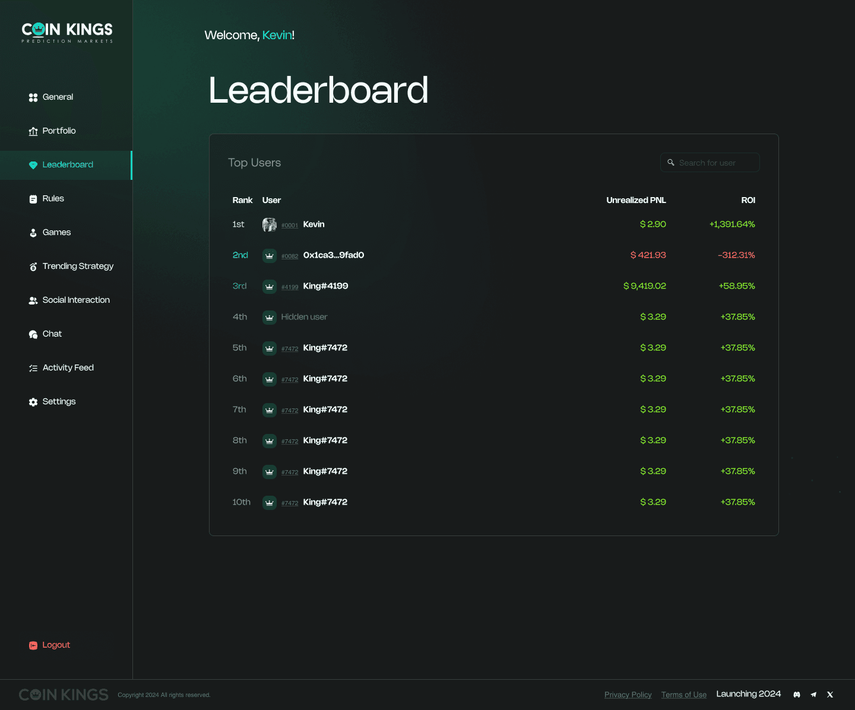Navigate to Trending Strategy

tap(78, 267)
